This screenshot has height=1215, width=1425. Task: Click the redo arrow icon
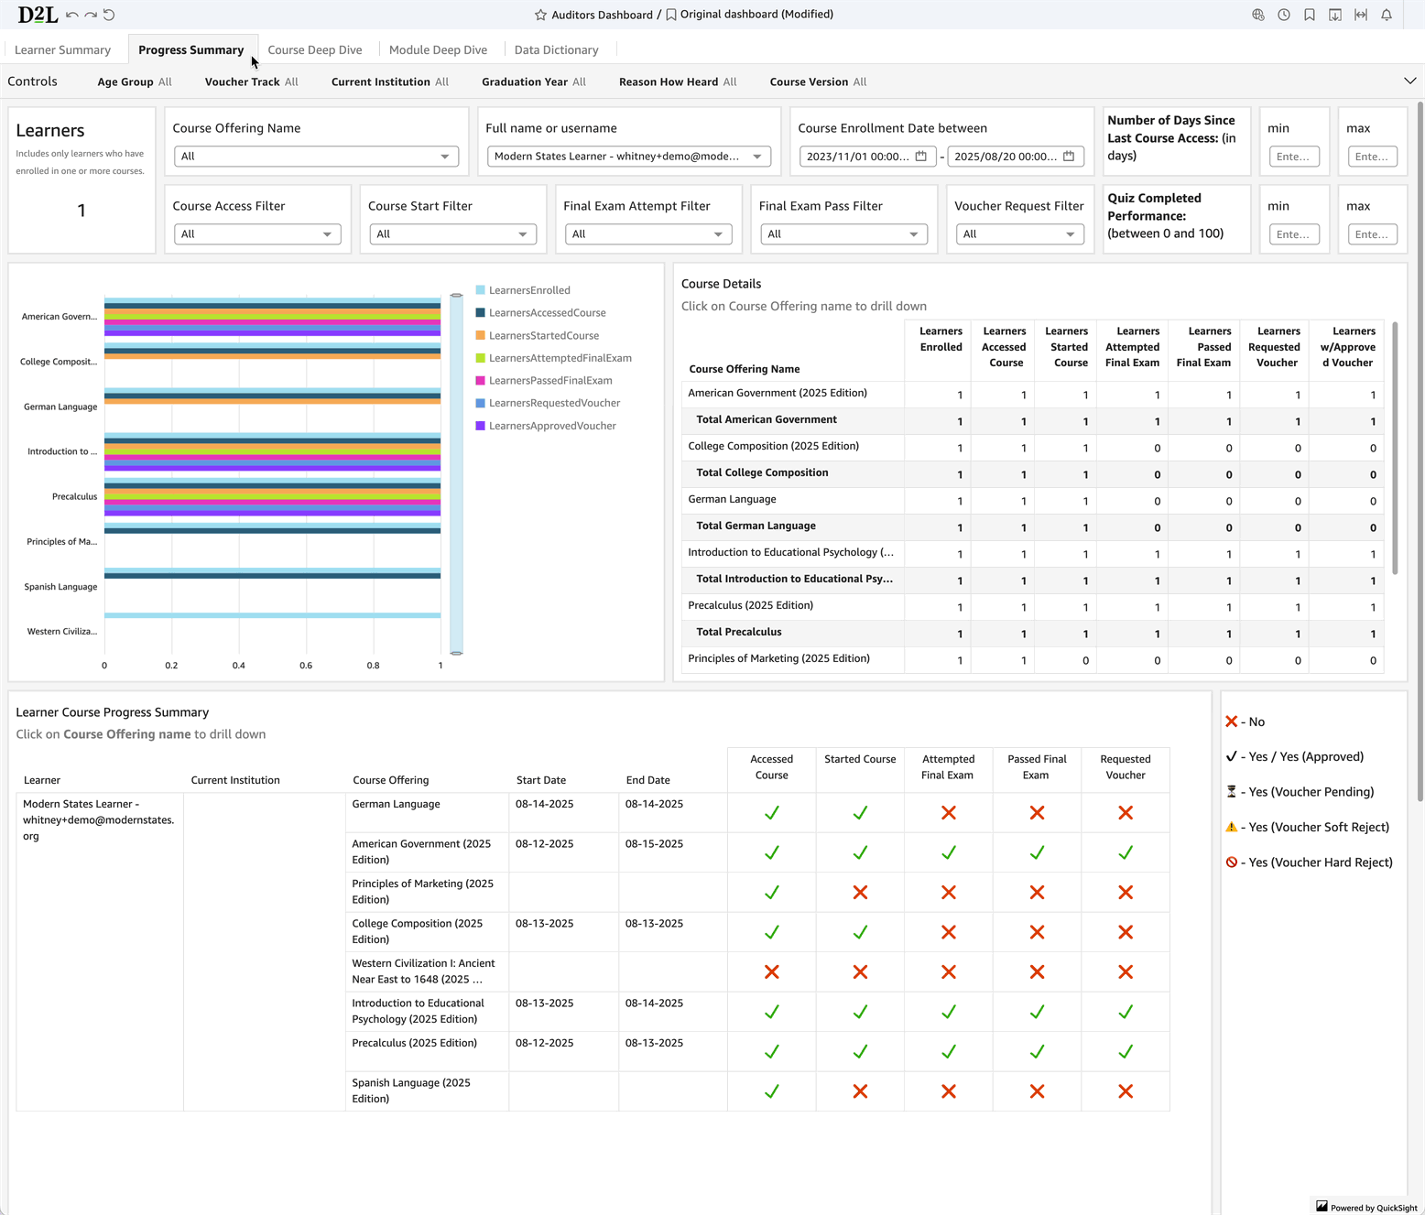point(91,15)
